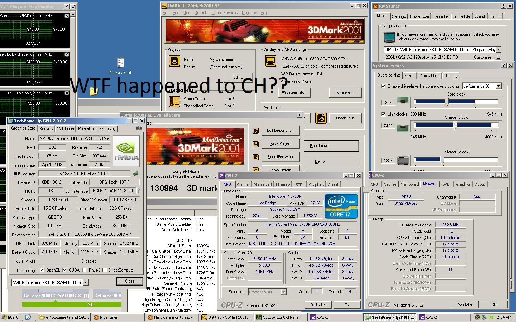The image size is (516, 322).
Task: Open the Power user tab in RivaTuner
Action: (420, 16)
